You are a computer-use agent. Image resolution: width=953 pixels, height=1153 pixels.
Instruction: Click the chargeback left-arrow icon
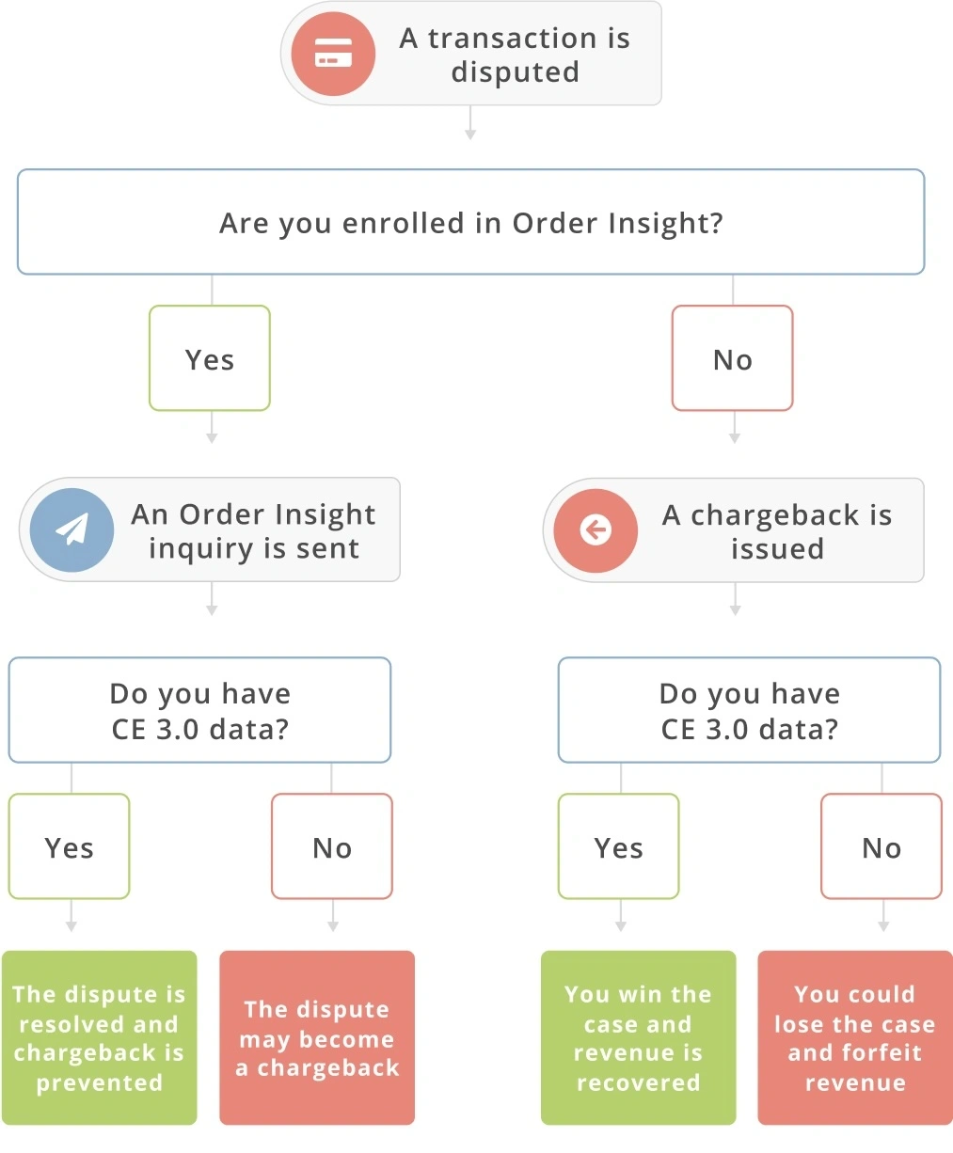(x=596, y=530)
